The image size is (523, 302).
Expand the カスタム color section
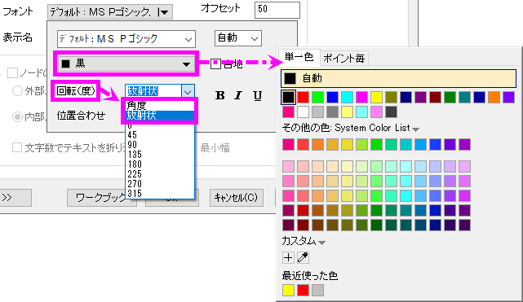(321, 243)
